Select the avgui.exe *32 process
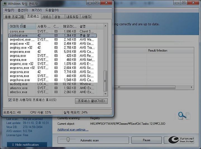Image resolution: width=201 pixels, height=149 pixels. (52, 44)
